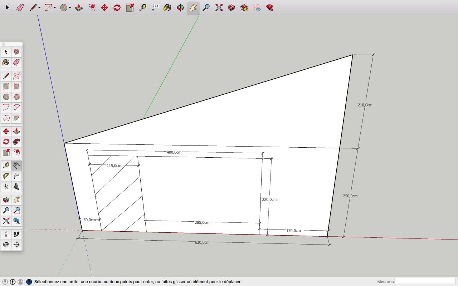Select the Make Component tool in the left palette

point(16,52)
